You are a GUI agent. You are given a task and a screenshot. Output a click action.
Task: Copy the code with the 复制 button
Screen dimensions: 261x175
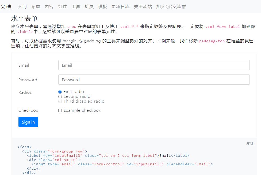point(250,144)
